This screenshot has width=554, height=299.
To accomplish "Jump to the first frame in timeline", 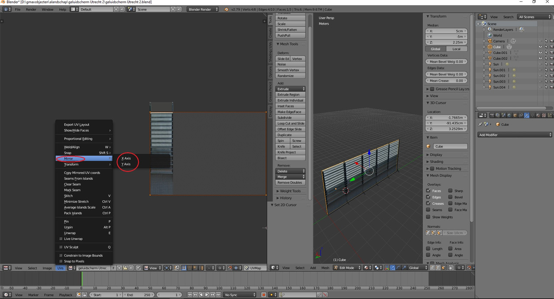I will point(190,295).
